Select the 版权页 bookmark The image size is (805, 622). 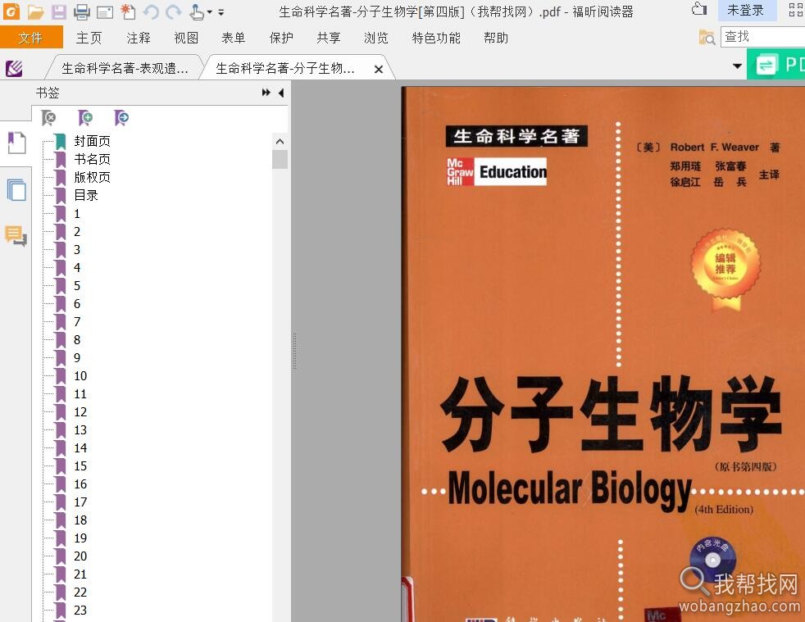(x=92, y=177)
